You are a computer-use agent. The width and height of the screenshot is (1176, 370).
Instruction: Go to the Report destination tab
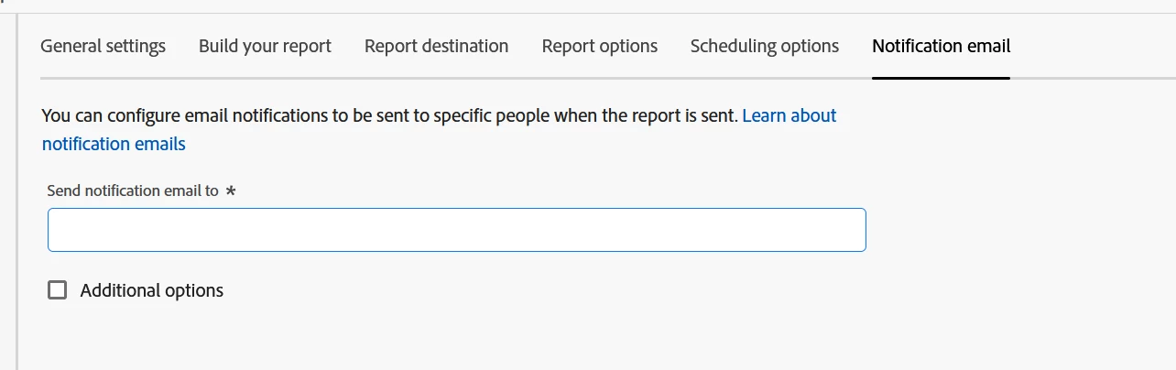436,46
